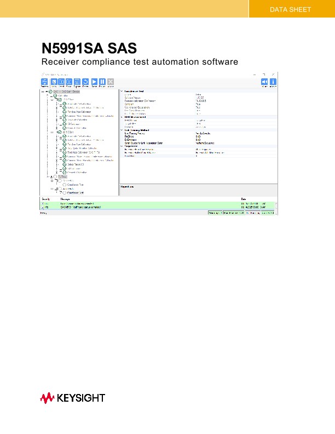
Task: Toggle the Calibration node green check
Action: (x=55, y=96)
